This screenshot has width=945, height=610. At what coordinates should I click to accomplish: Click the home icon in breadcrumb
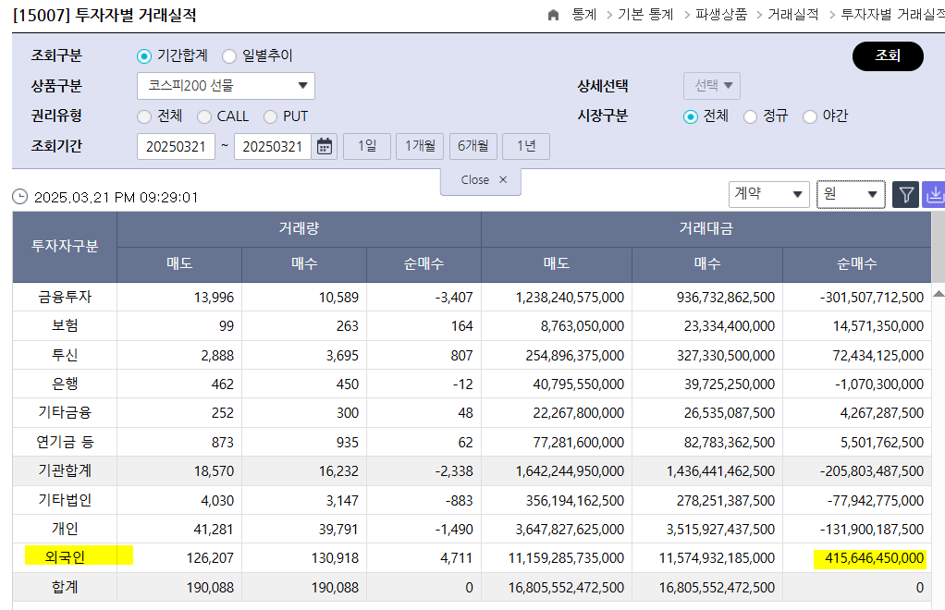click(554, 15)
